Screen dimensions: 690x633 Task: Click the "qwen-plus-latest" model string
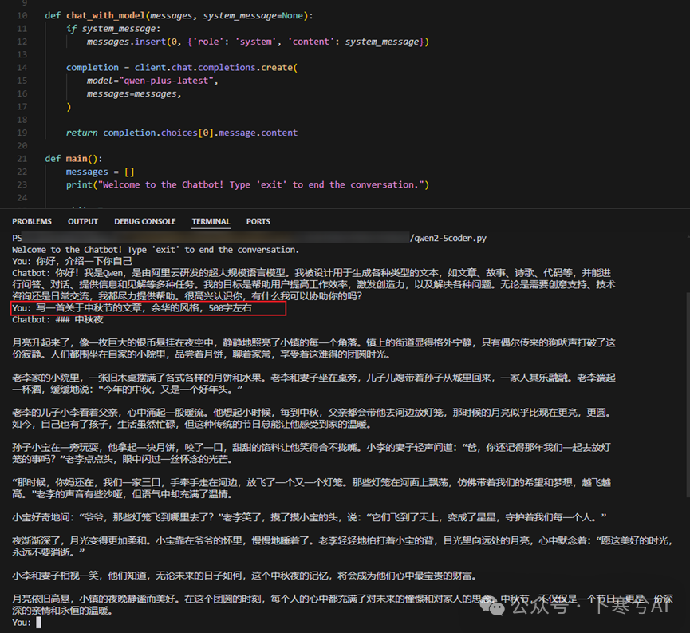[x=167, y=81]
